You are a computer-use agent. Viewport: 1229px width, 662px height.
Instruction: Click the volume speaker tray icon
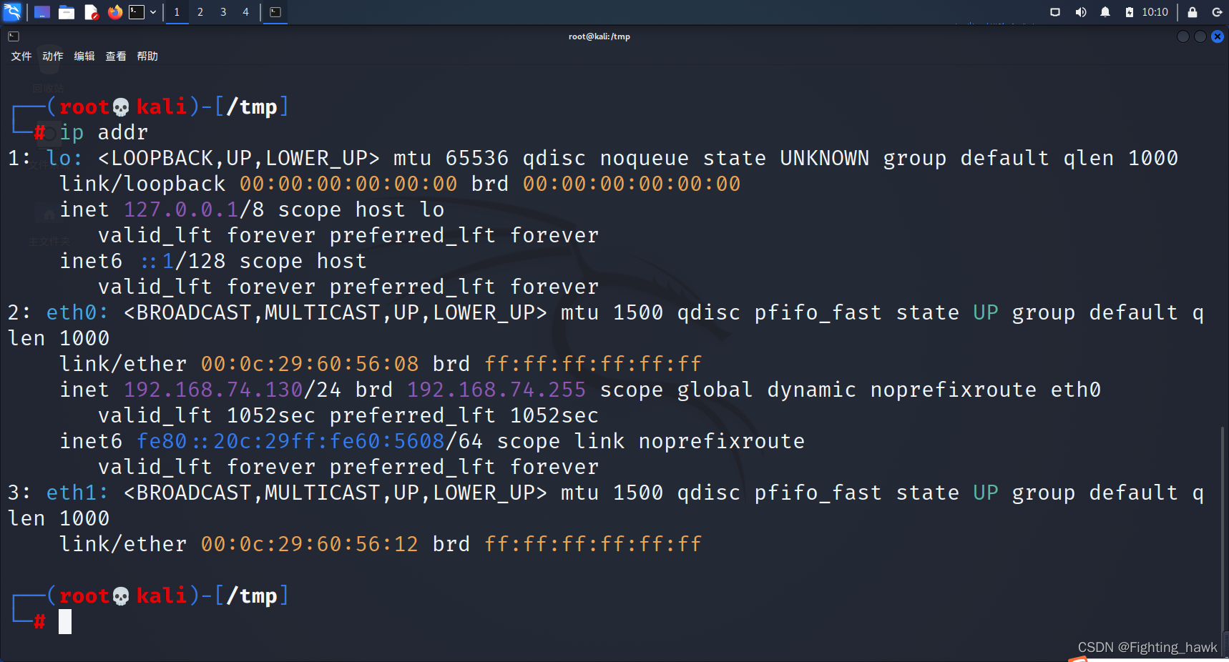(x=1081, y=12)
